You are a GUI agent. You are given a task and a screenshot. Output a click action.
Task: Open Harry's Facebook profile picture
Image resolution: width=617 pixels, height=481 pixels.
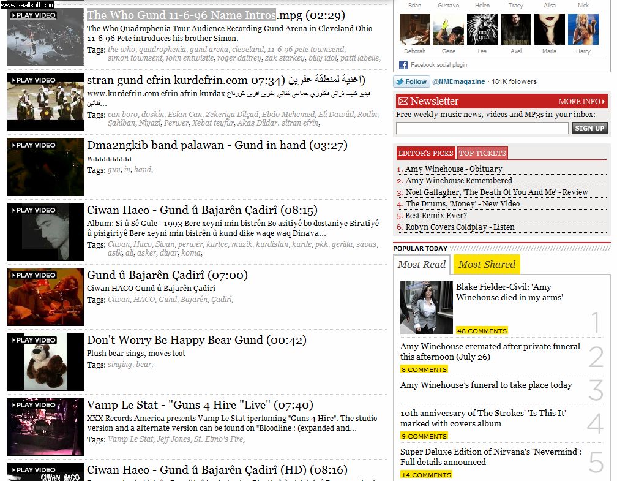(x=583, y=29)
